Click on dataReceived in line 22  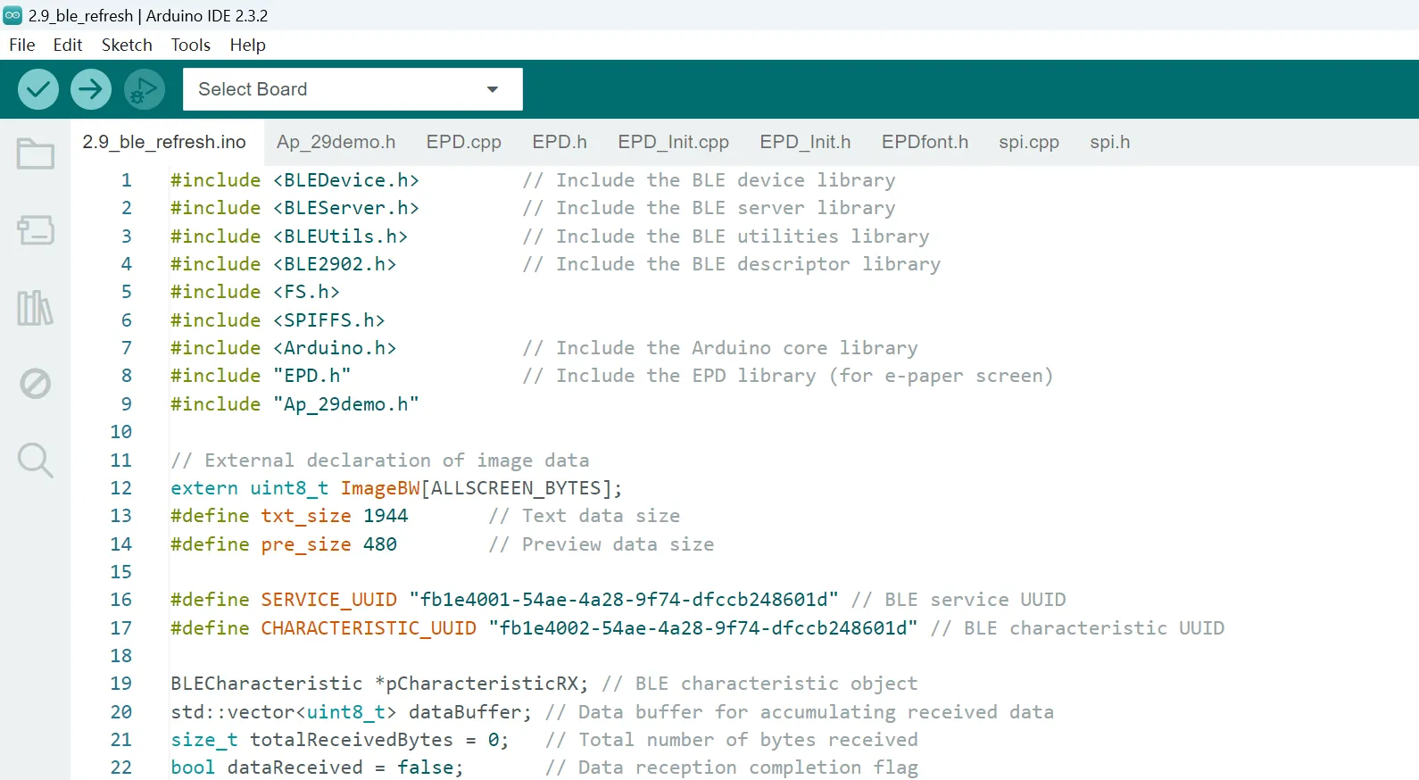click(x=295, y=768)
